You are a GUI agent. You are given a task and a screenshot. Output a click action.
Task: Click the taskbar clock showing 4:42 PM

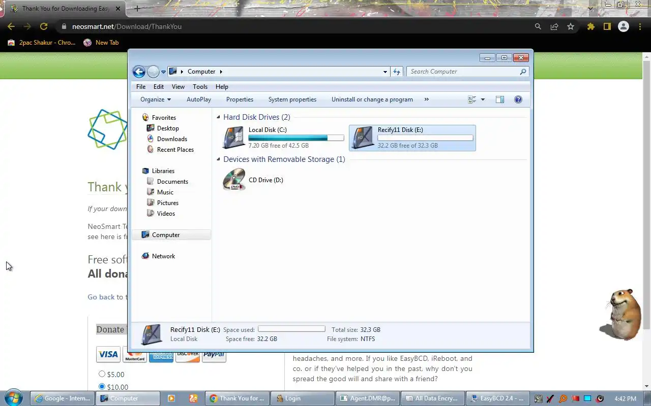pos(625,398)
